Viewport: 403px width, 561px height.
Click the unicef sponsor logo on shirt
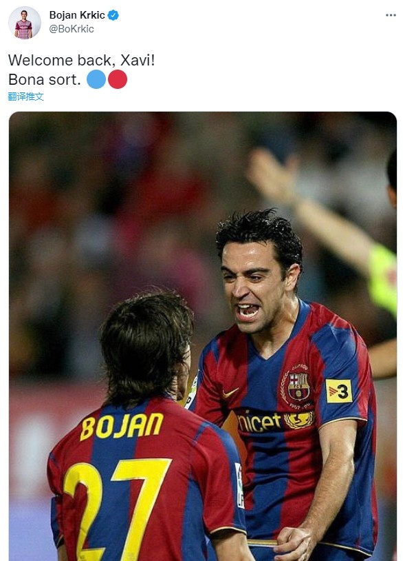pyautogui.click(x=276, y=420)
